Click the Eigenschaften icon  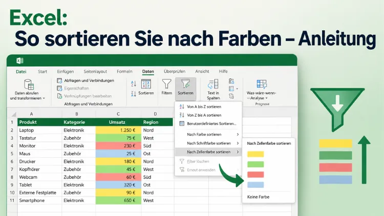59,88
